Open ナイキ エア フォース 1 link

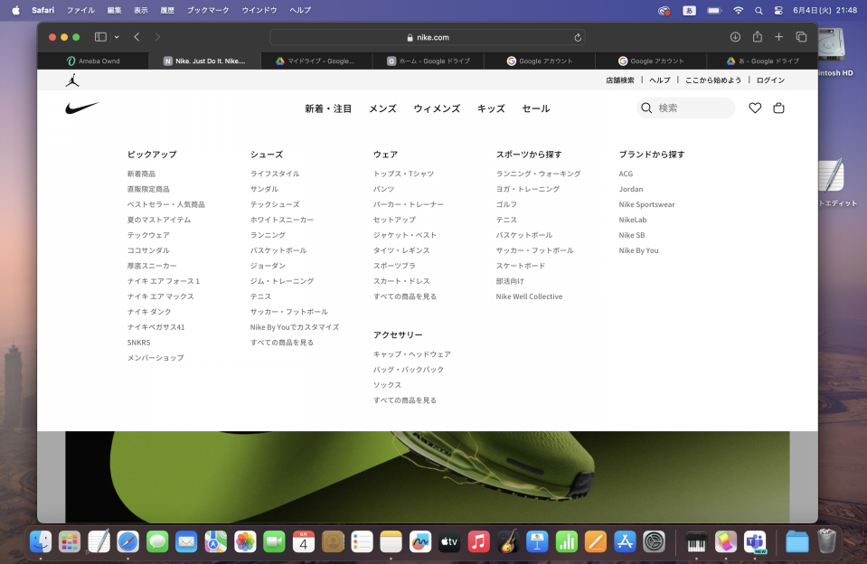pyautogui.click(x=164, y=281)
